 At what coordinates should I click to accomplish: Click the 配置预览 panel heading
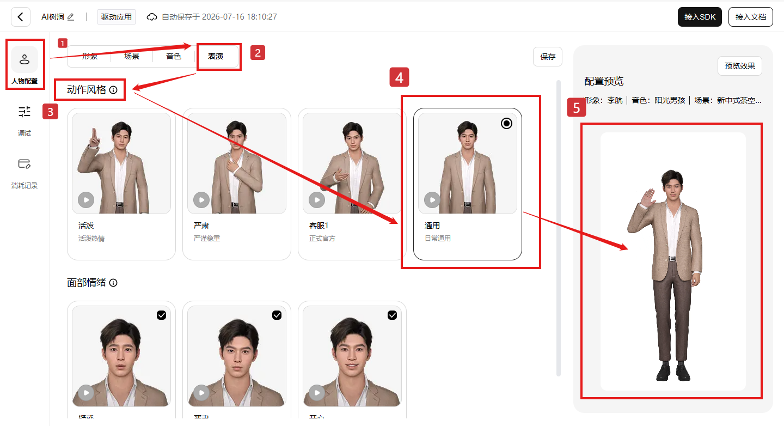pyautogui.click(x=604, y=81)
